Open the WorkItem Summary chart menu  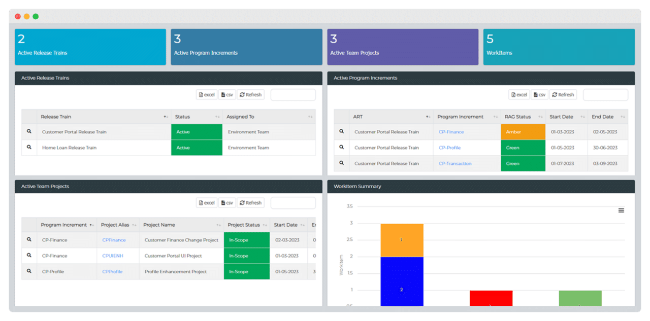(x=621, y=210)
